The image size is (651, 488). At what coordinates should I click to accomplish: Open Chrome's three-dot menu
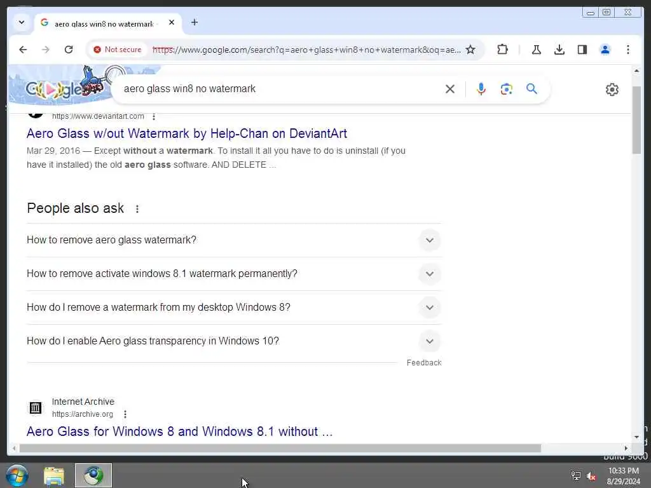(627, 50)
